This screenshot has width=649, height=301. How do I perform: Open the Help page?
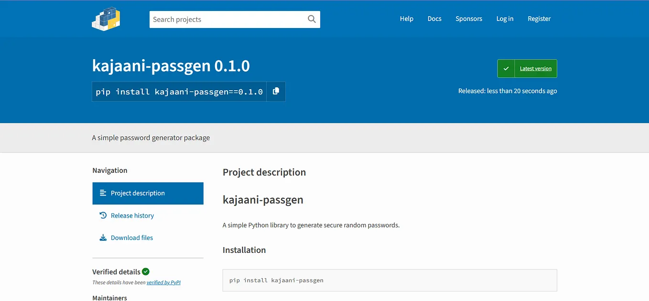(407, 19)
